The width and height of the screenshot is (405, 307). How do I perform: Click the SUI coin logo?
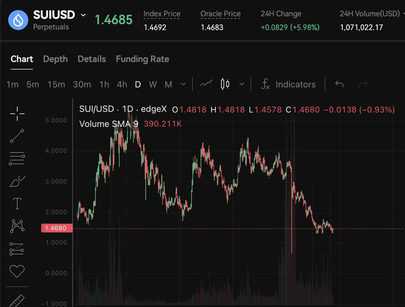click(19, 20)
